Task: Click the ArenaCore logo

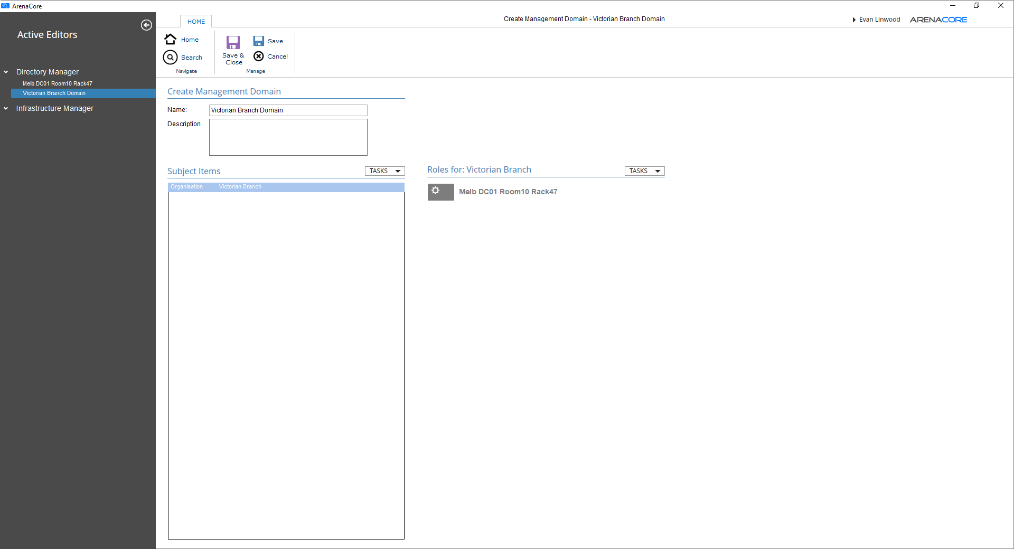Action: click(938, 20)
